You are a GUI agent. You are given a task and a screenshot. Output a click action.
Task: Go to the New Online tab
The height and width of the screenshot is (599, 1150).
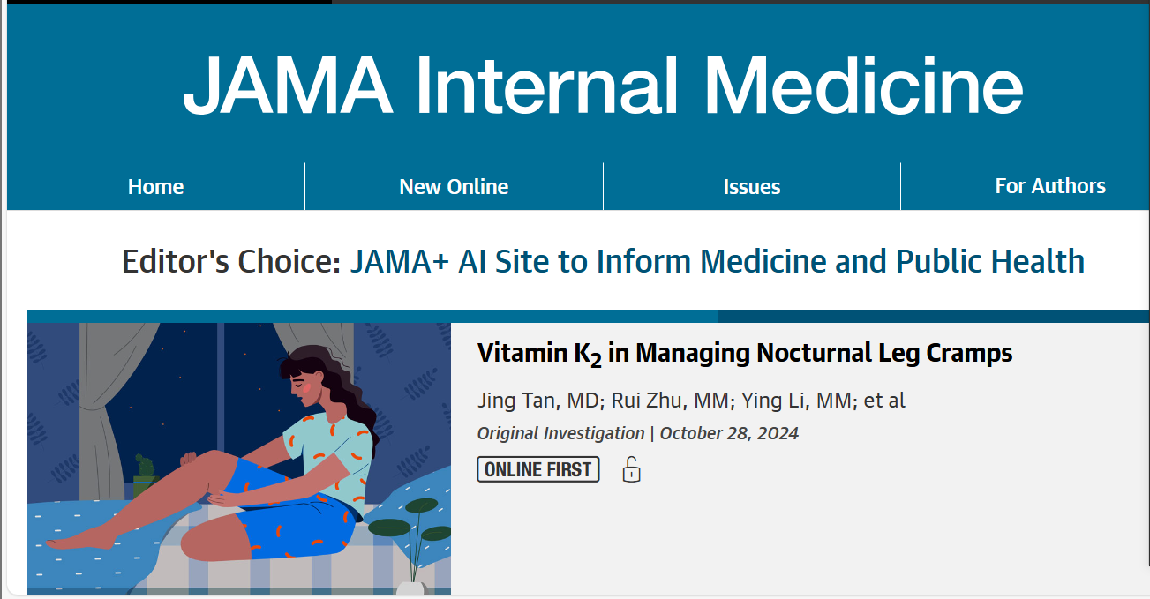point(454,187)
